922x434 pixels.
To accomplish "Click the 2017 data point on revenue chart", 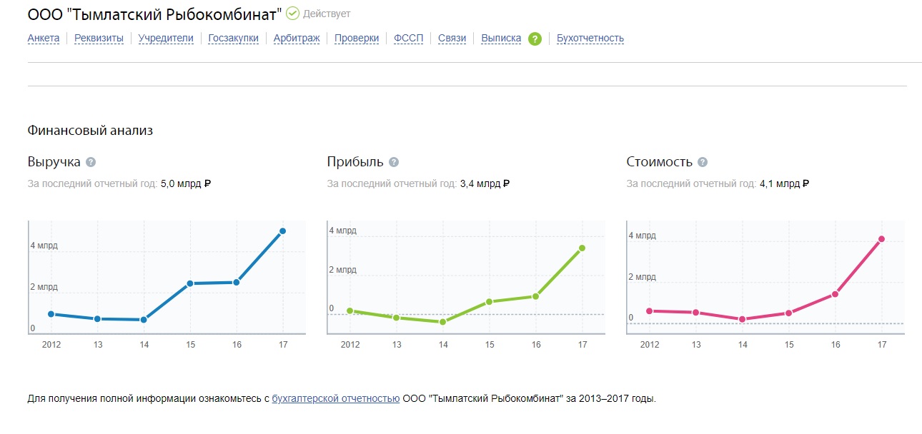I will pyautogui.click(x=283, y=231).
